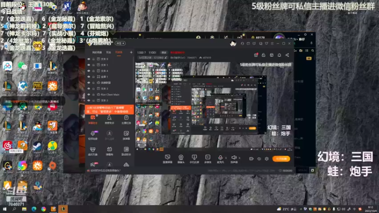Screen dimensions: 379x213
Task: Select the orange highlighted scene tab
Action: pyautogui.click(x=119, y=53)
